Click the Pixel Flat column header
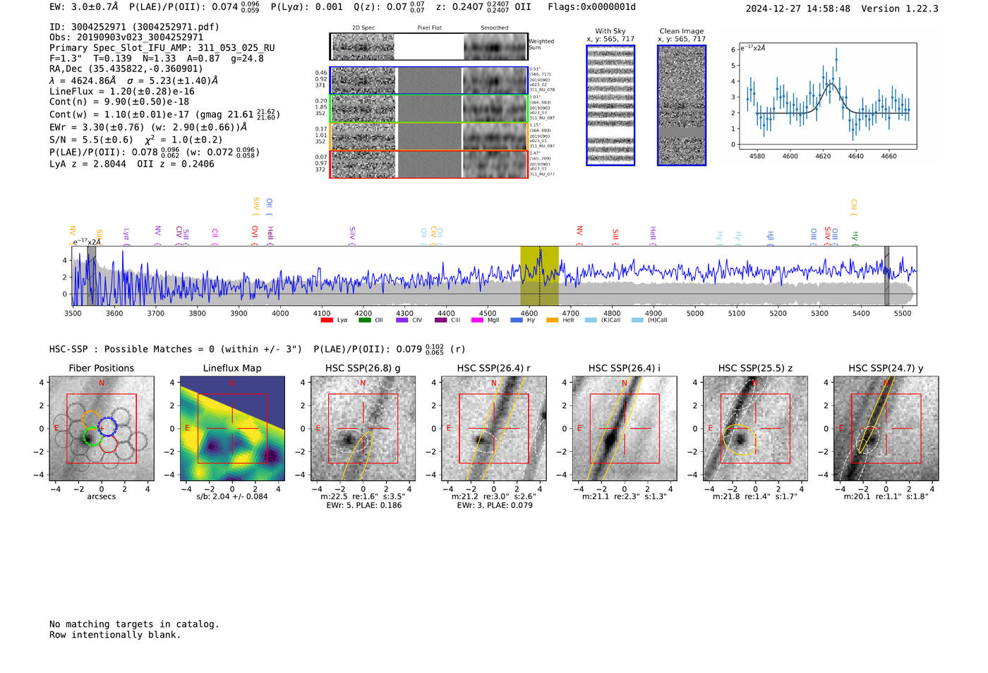Image resolution: width=988 pixels, height=673 pixels. click(x=429, y=28)
